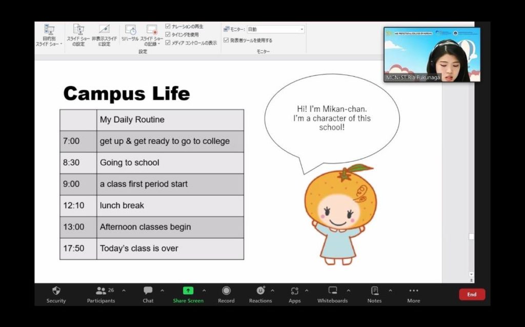Click the "Going to school" cell
Image resolution: width=525 pixels, height=327 pixels.
(x=170, y=162)
